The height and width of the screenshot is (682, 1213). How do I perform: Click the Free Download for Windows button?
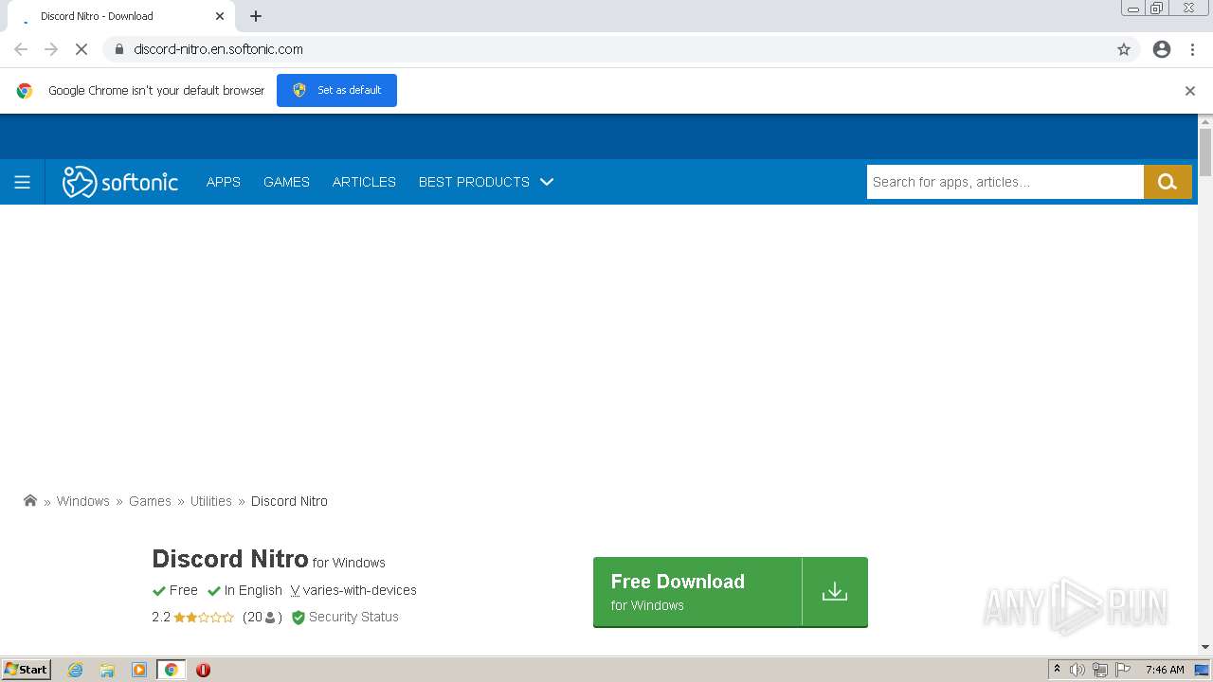[x=731, y=592]
